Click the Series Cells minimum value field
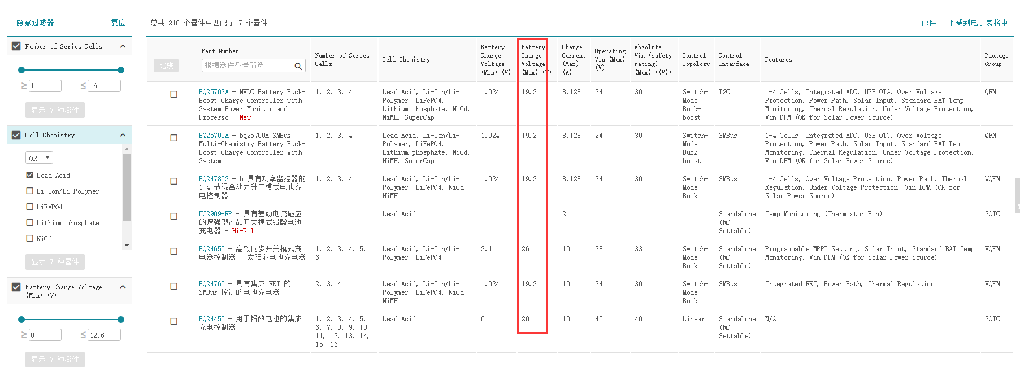The image size is (1020, 367). pos(45,86)
